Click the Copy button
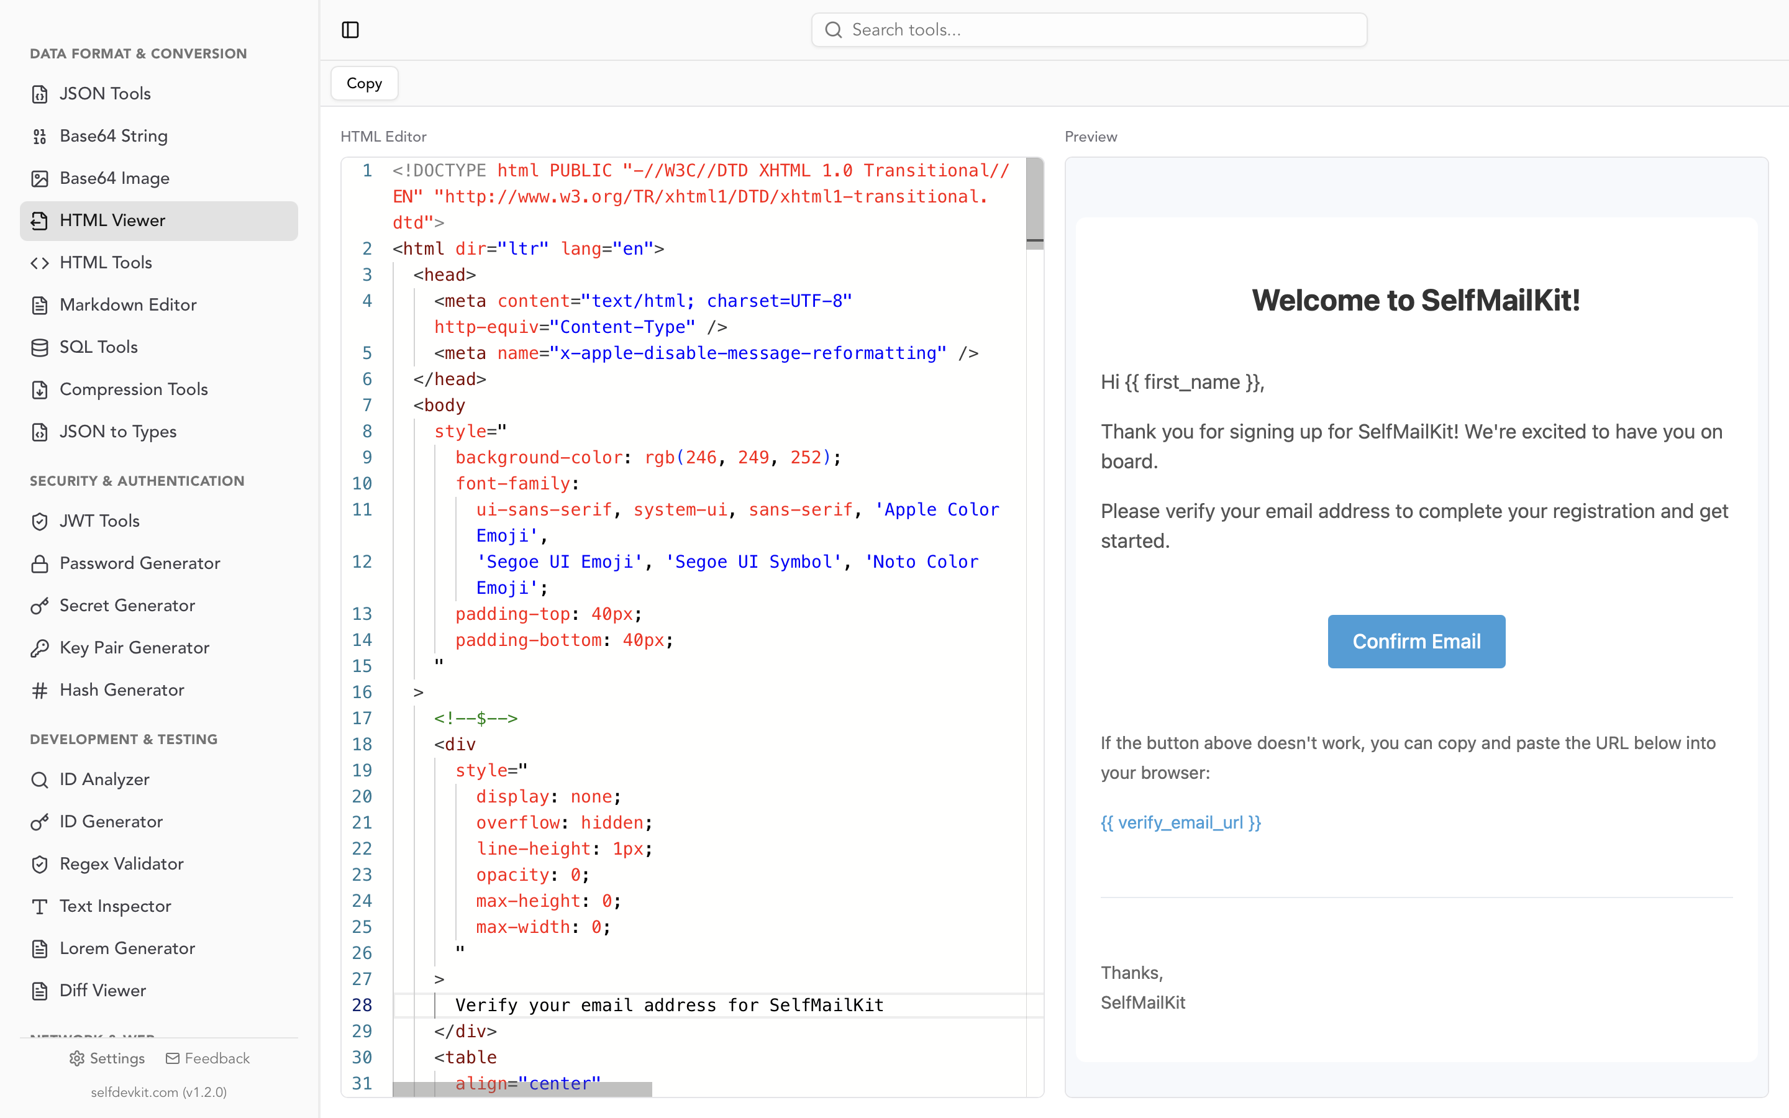 (365, 84)
